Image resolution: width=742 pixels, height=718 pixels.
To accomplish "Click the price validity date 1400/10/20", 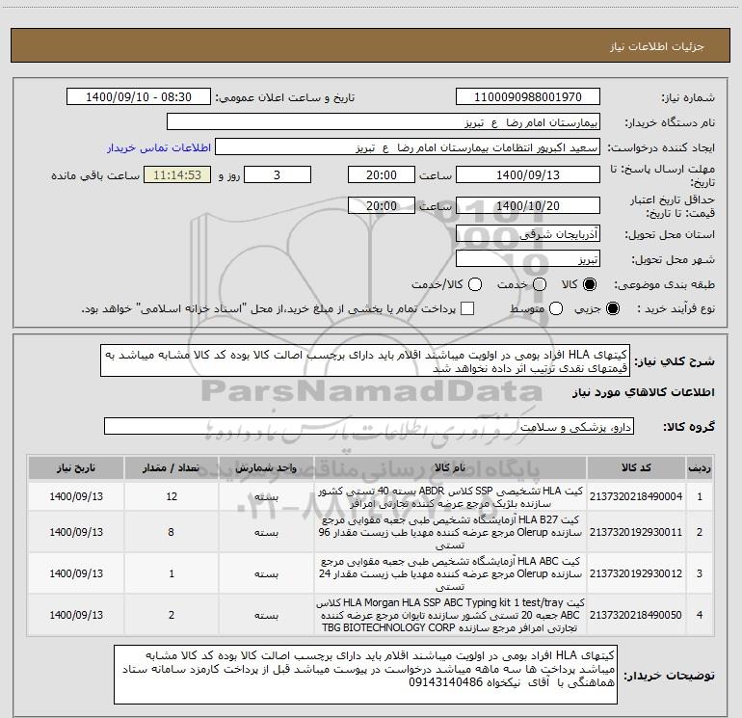I will 528,205.
